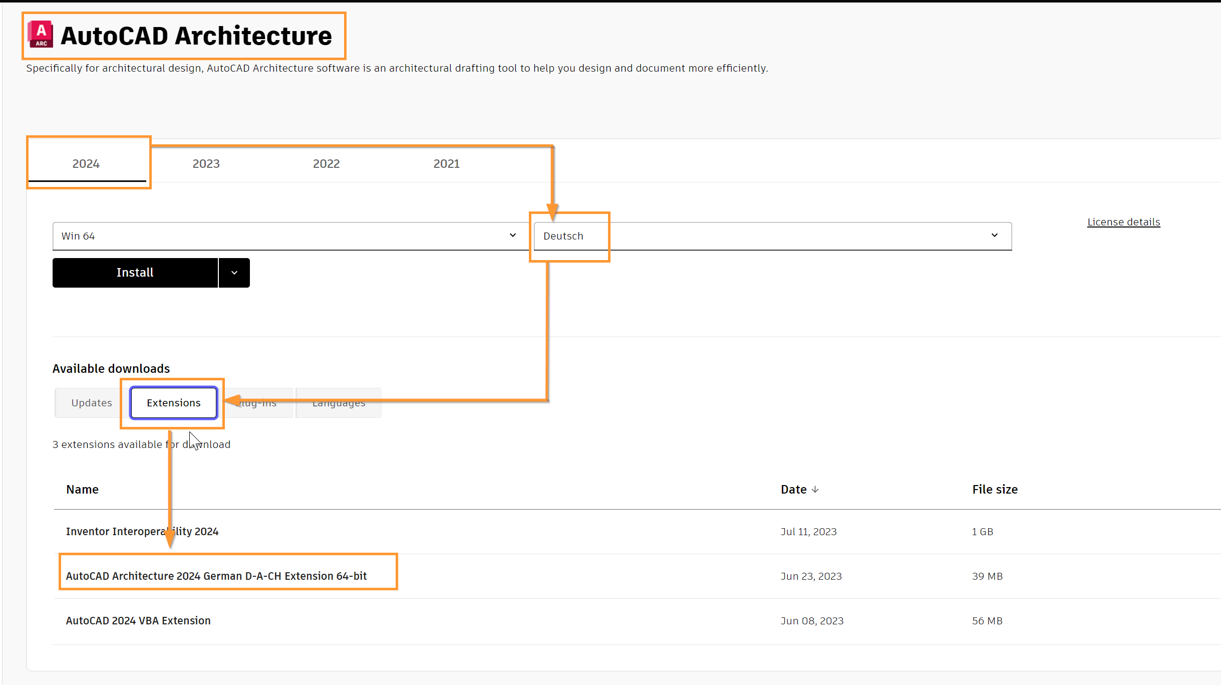
Task: Select the 2022 version tab
Action: [x=326, y=164]
